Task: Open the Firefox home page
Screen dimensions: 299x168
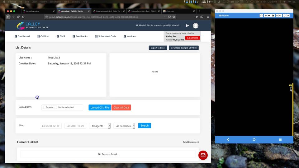Action: point(23,17)
